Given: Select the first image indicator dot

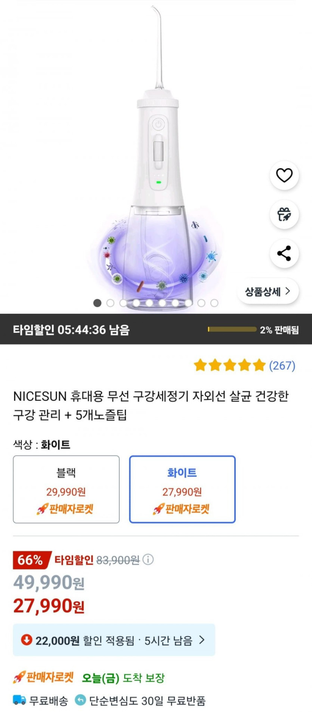Looking at the screenshot, I should click(x=97, y=303).
